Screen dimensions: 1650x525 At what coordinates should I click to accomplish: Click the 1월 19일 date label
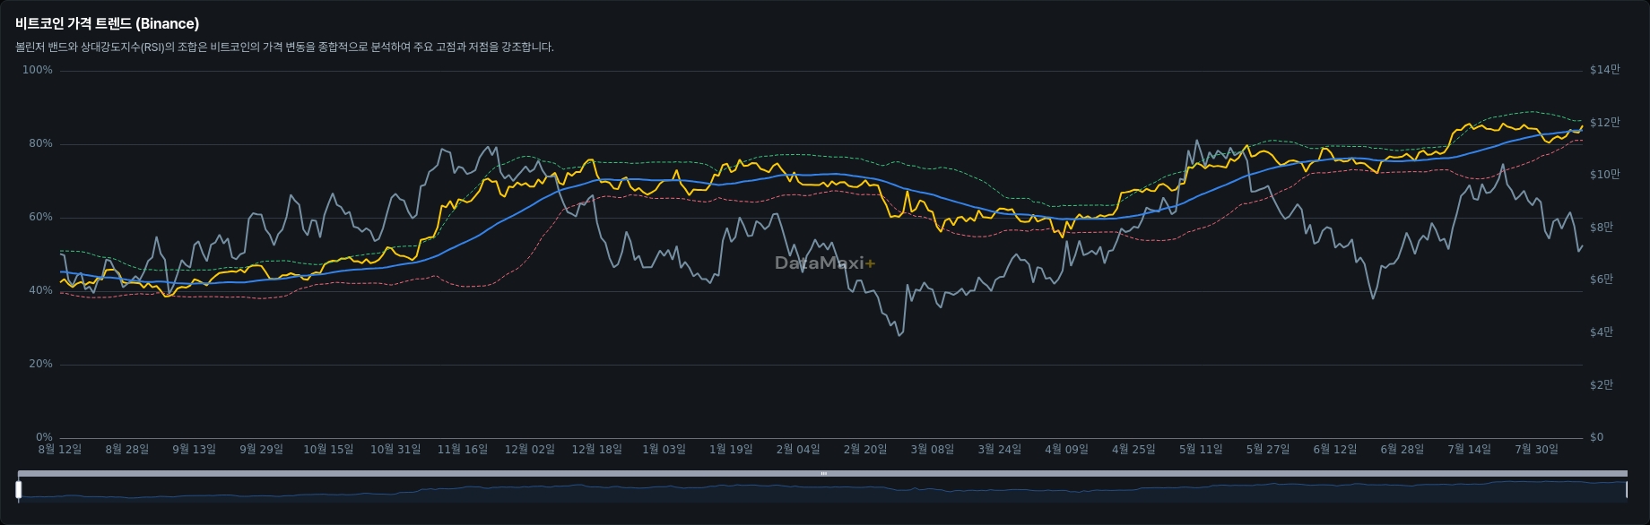(x=731, y=450)
